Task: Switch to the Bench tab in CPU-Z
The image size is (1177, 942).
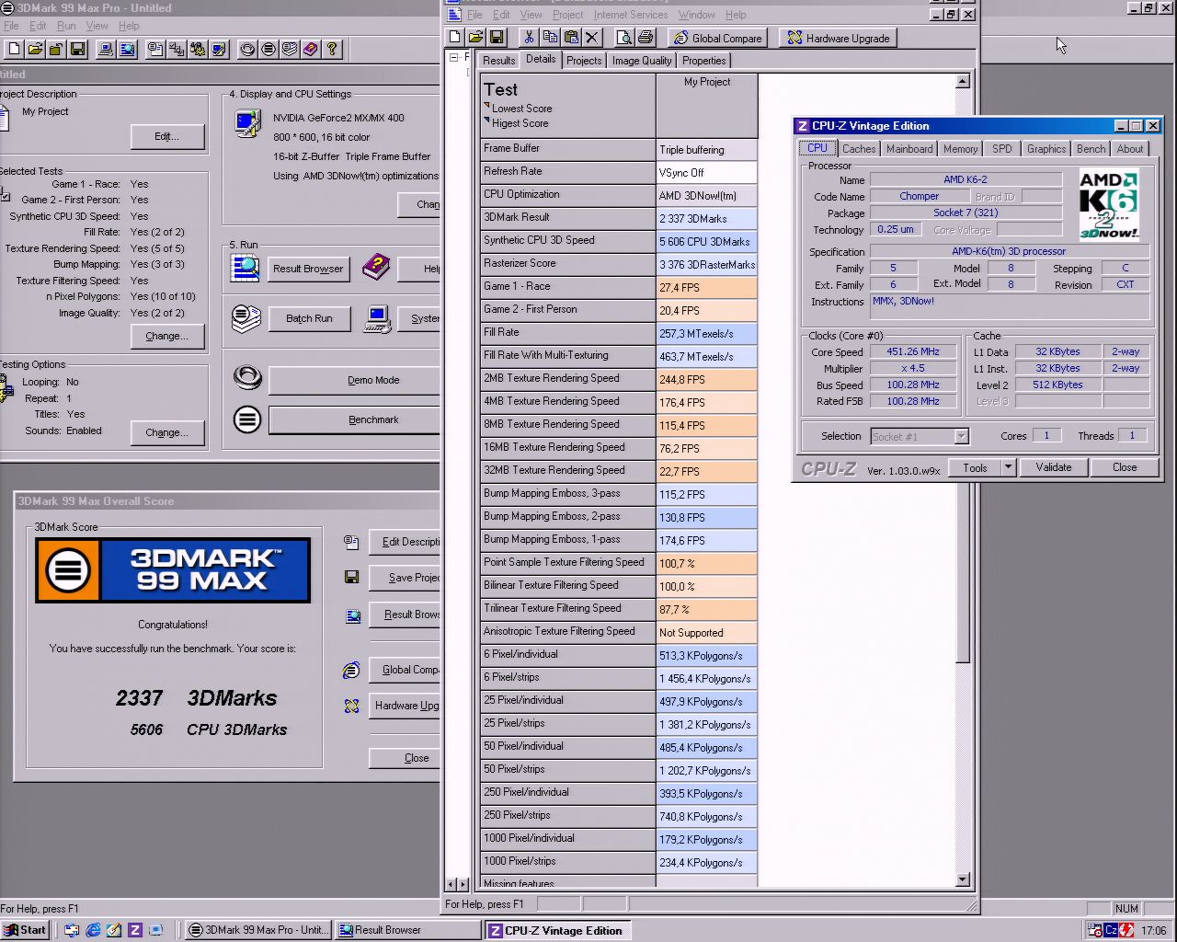Action: [1091, 149]
